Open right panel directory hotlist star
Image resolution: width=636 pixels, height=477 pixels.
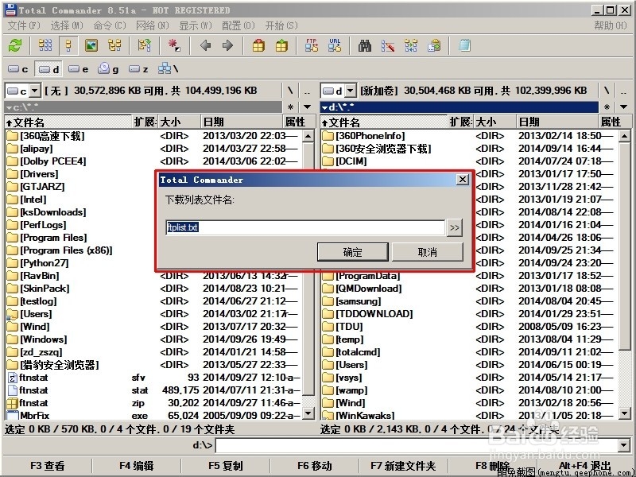[607, 107]
